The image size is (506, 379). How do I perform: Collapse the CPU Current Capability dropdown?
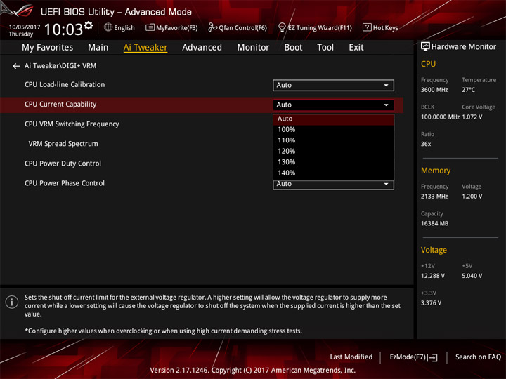[333, 105]
